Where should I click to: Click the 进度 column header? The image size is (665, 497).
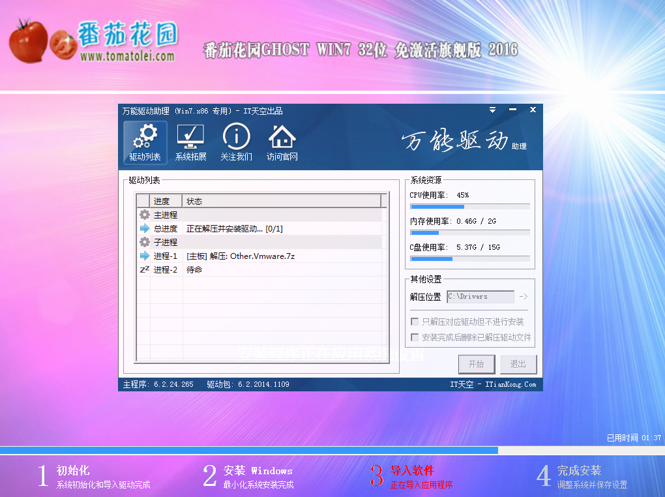(166, 201)
